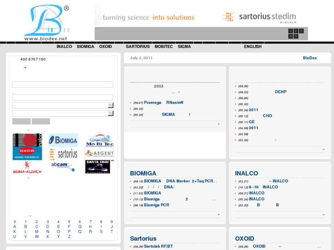Click the arrow link below phone number

[x=25, y=67]
